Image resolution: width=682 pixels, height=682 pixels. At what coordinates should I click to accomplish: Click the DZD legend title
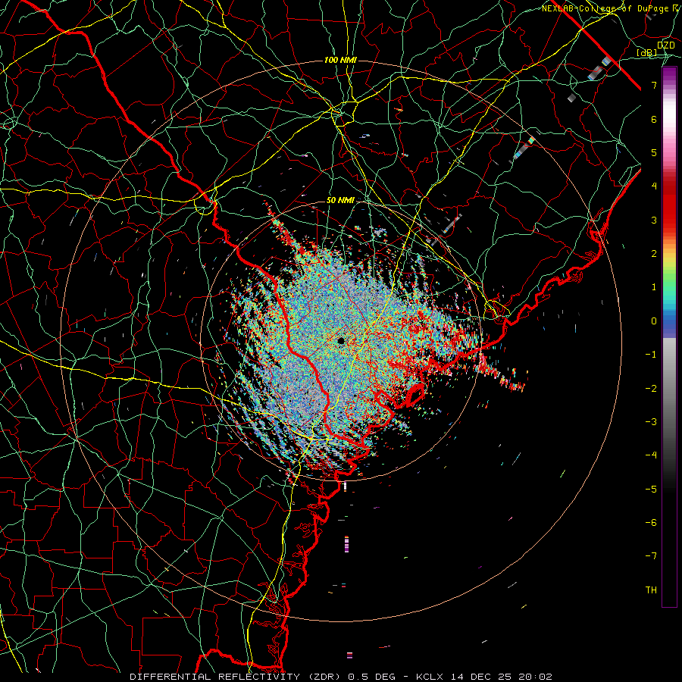[665, 45]
